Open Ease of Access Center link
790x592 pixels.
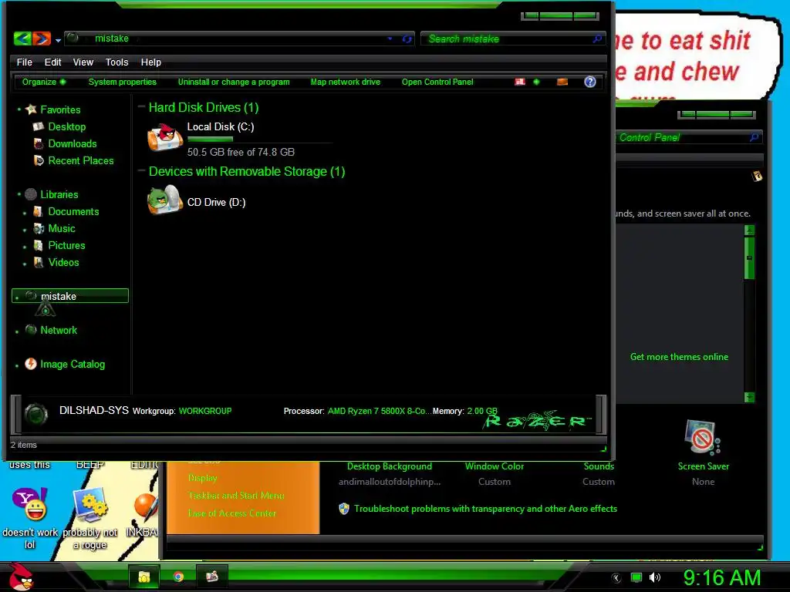pyautogui.click(x=231, y=513)
